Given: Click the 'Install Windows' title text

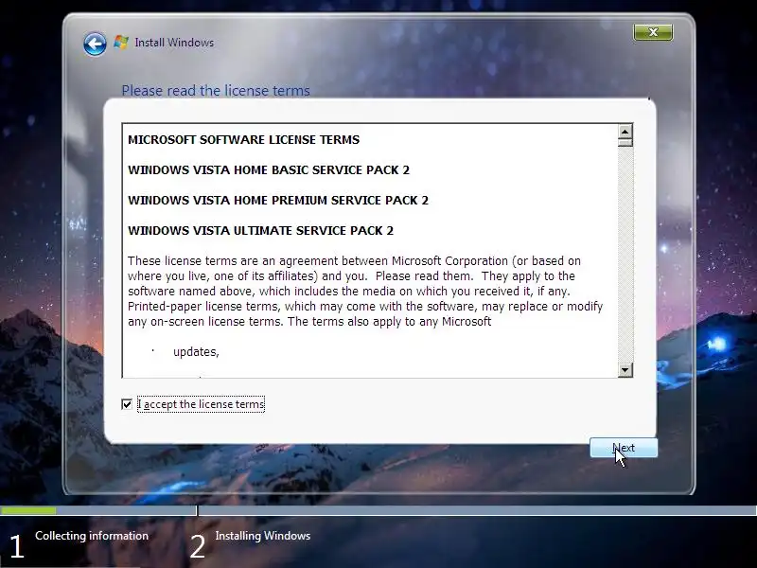Looking at the screenshot, I should [174, 43].
